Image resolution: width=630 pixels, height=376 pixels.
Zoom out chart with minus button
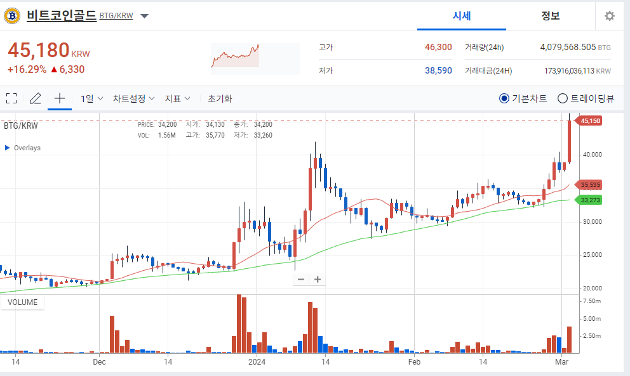tap(301, 279)
